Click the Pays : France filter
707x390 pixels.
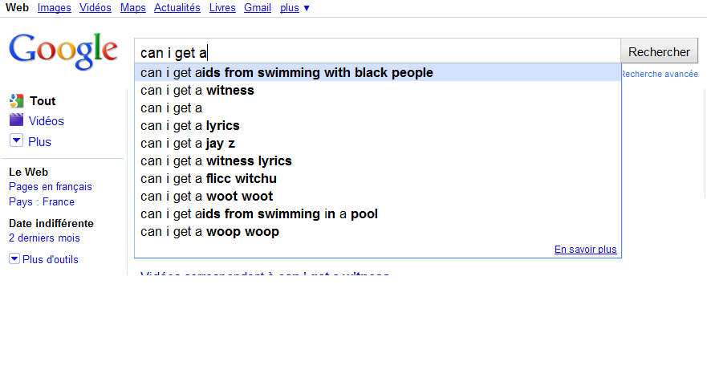[x=42, y=202]
